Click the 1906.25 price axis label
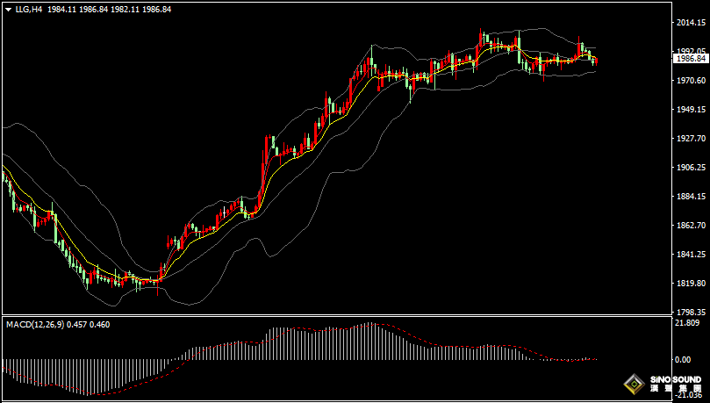This screenshot has height=403, width=710. [690, 168]
